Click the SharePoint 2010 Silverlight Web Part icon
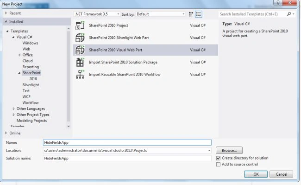The width and height of the screenshot is (301, 185). pyautogui.click(x=80, y=38)
